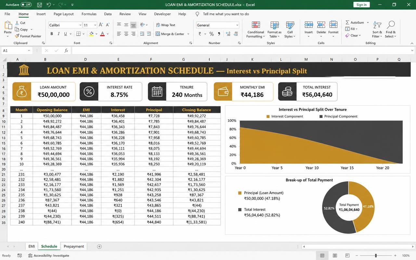Open Cell Styles gallery

point(290,29)
